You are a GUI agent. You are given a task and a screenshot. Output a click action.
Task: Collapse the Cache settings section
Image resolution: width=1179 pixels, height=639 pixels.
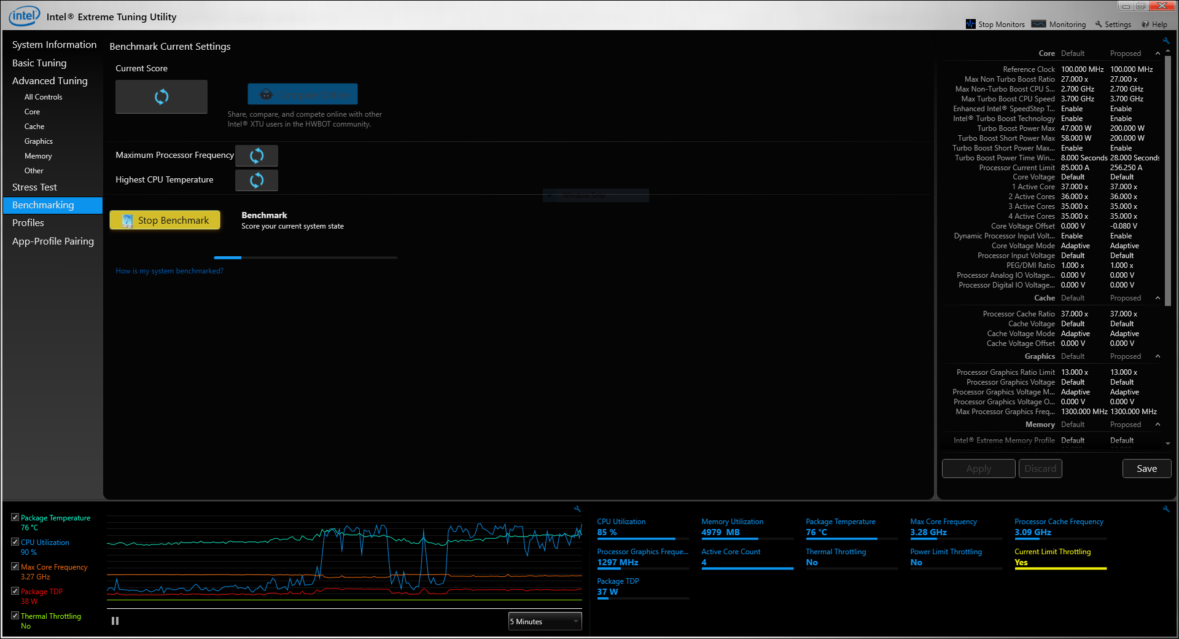(x=1158, y=298)
